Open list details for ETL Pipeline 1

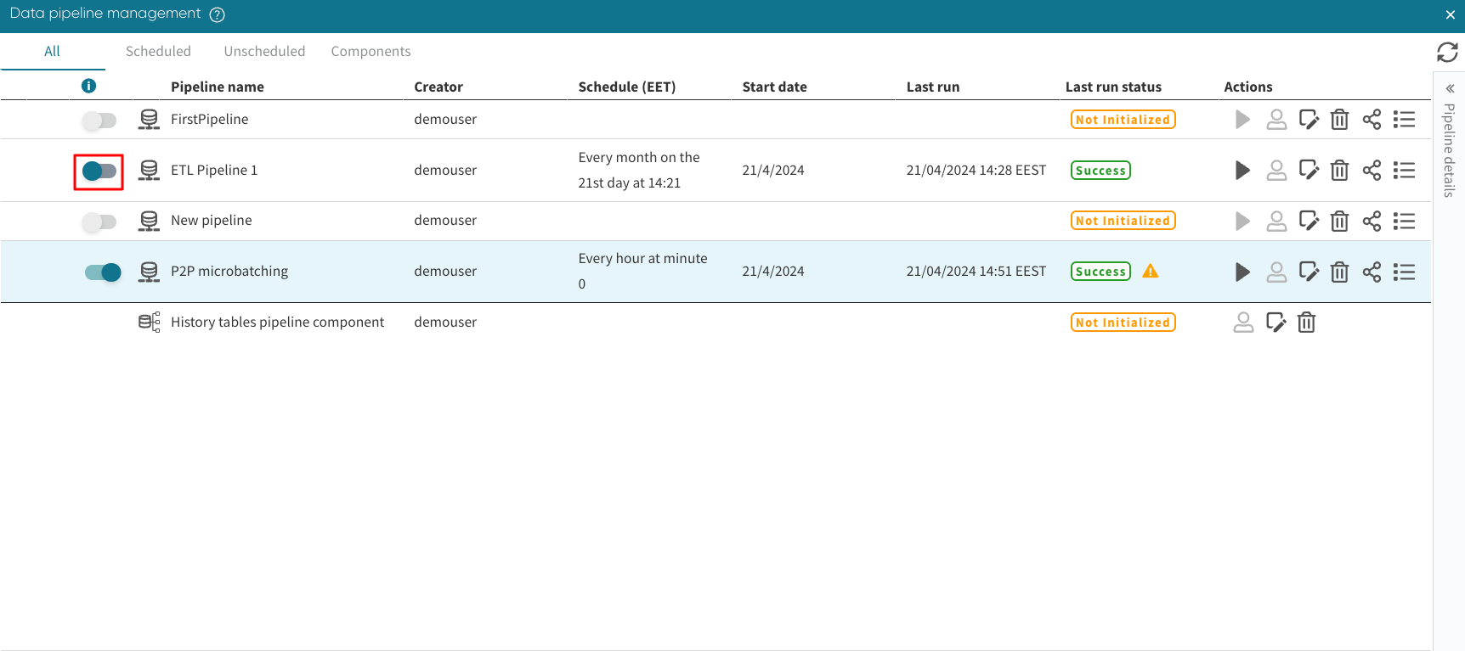(x=1404, y=171)
